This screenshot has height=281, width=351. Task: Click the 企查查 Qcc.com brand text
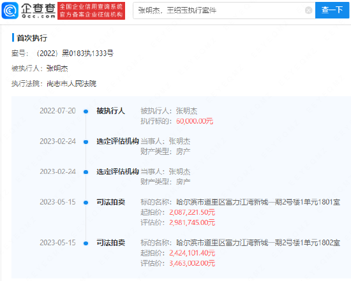pyautogui.click(x=38, y=10)
